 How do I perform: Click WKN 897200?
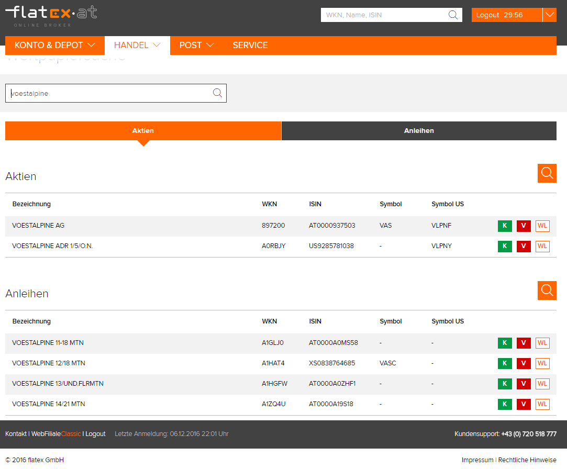point(273,226)
